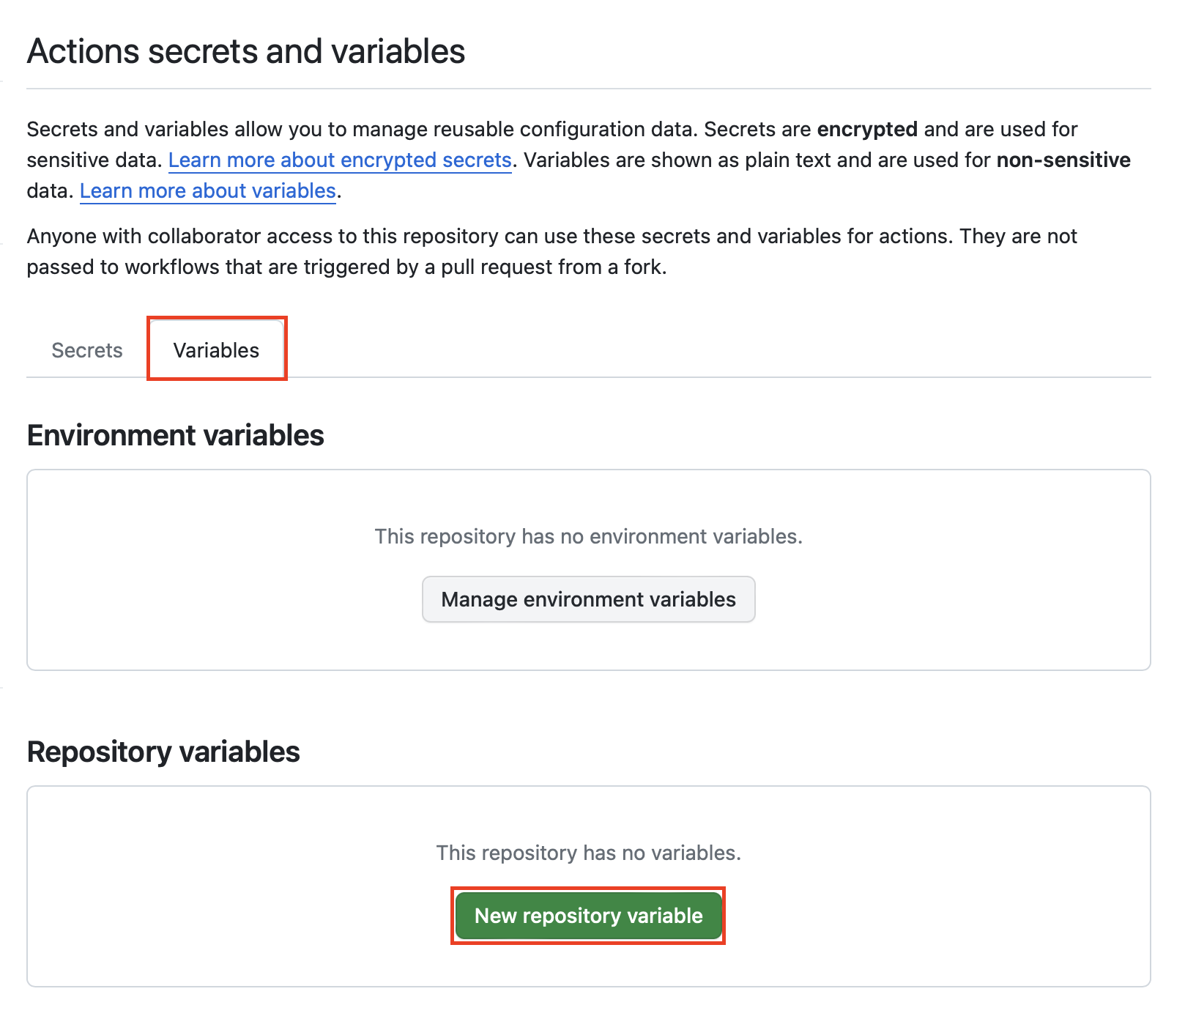Click the bold word 'non-sensitive'

click(x=1063, y=160)
